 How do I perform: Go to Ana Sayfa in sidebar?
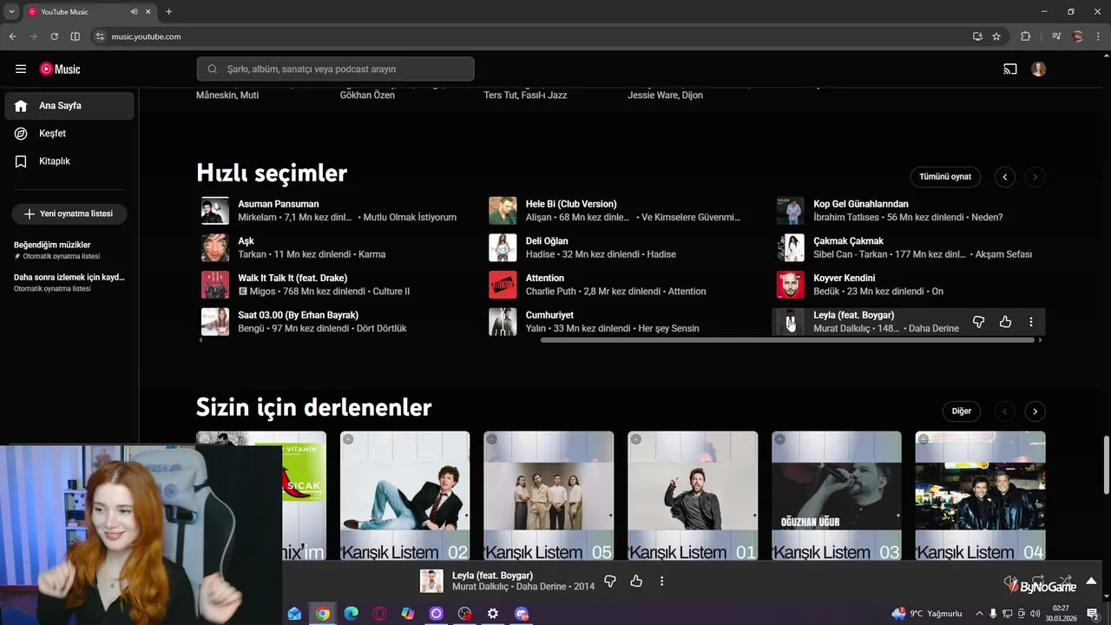(69, 105)
